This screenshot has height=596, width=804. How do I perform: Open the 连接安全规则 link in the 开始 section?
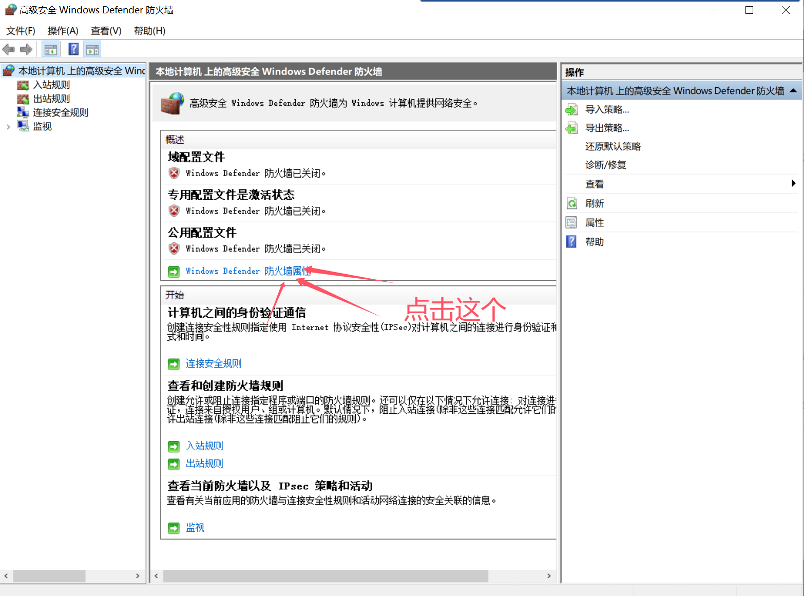pos(214,363)
